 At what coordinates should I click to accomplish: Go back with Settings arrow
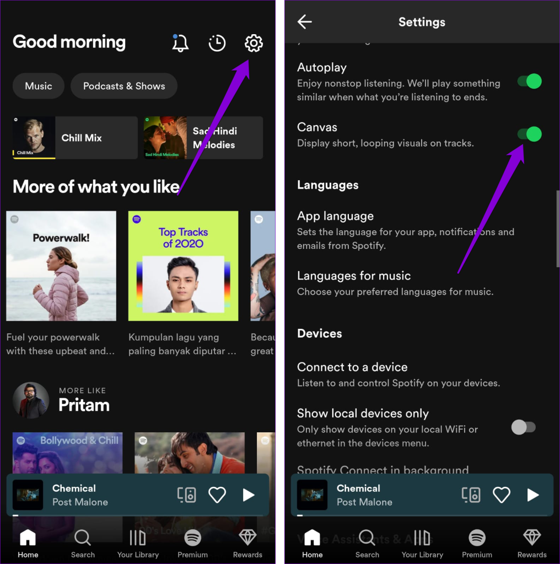(304, 22)
